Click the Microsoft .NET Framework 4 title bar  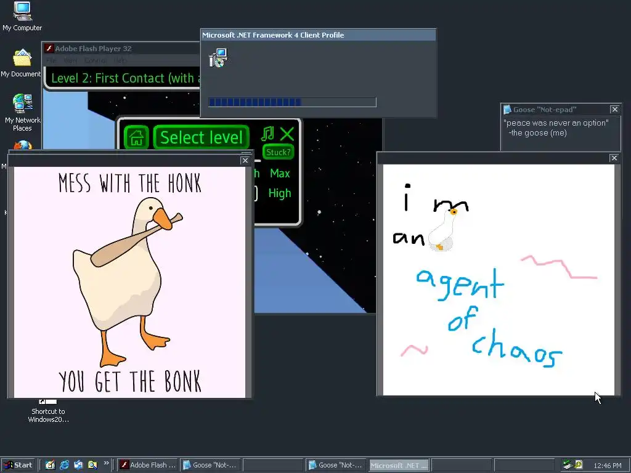319,35
